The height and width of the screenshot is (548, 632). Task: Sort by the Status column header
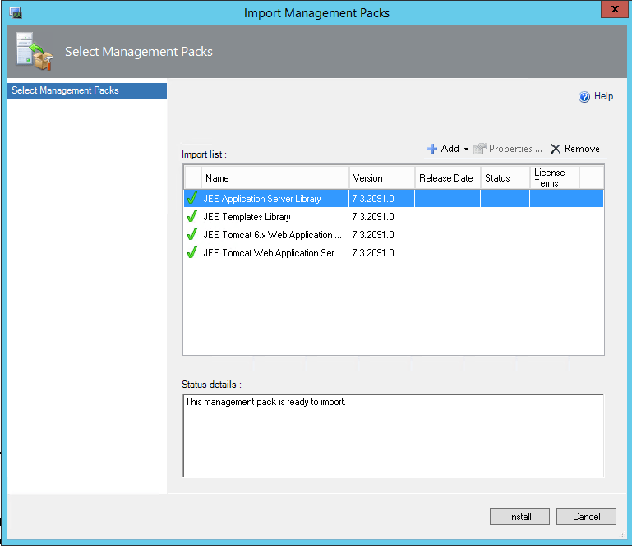click(x=505, y=177)
